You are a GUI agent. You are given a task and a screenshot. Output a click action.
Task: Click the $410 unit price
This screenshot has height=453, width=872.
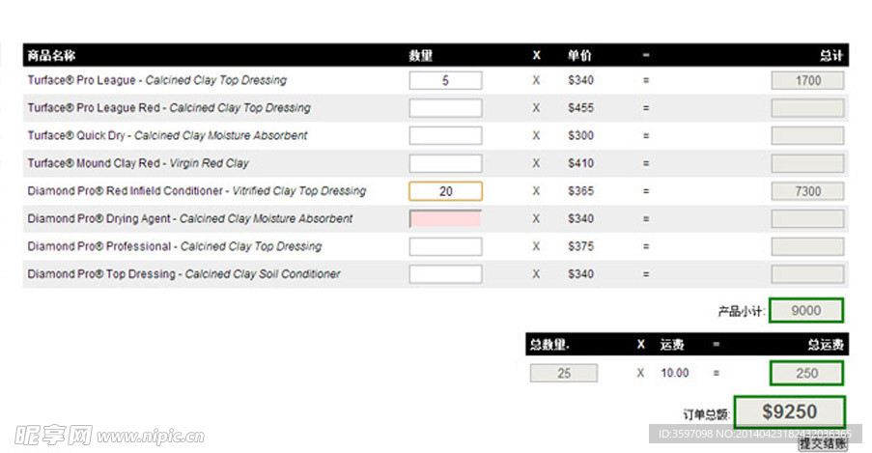coord(580,163)
